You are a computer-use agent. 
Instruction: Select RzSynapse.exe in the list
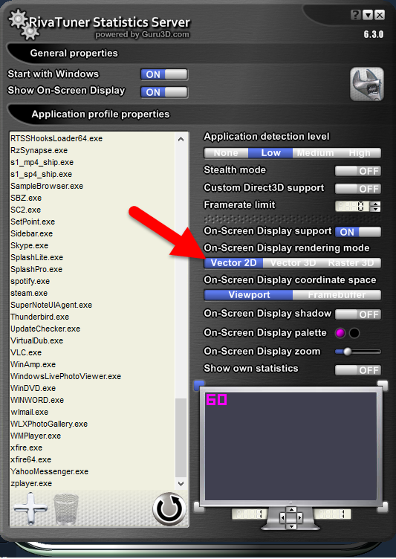(39, 150)
